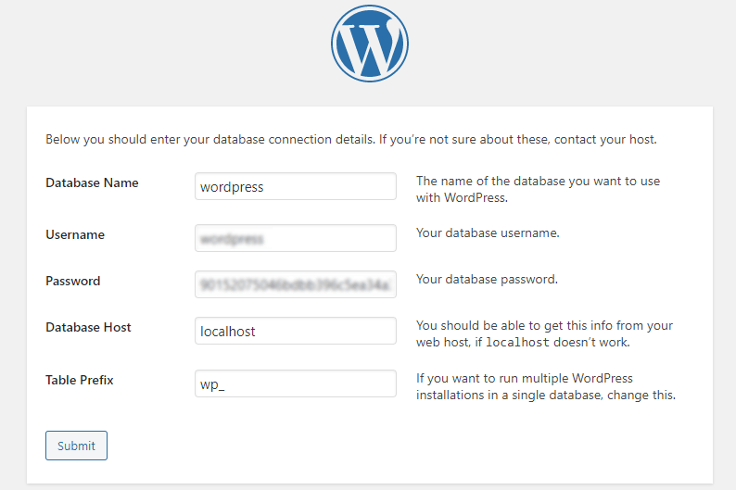Click the Database Name label

click(x=92, y=182)
